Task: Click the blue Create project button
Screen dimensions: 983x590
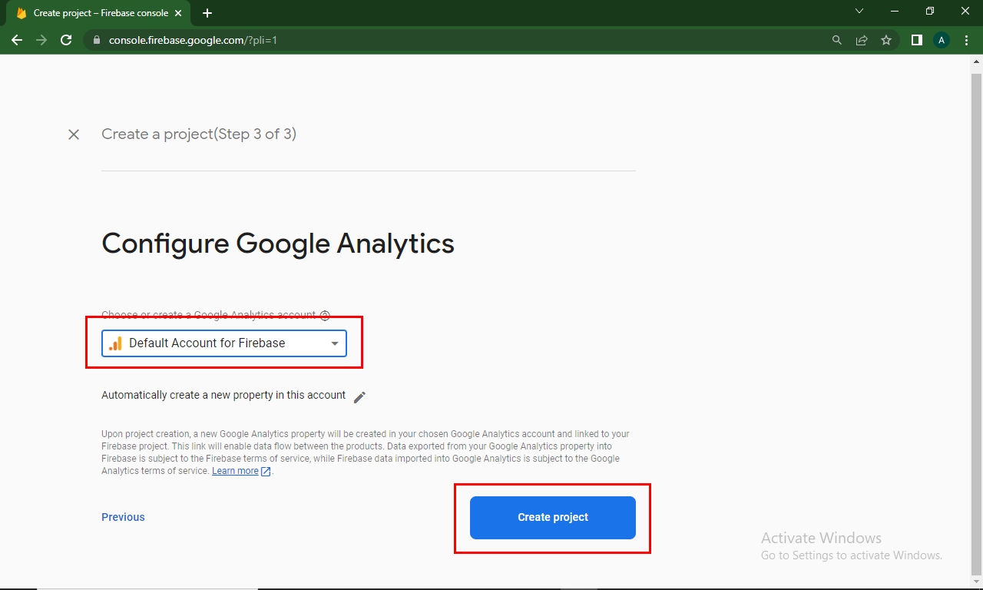Action: coord(552,517)
